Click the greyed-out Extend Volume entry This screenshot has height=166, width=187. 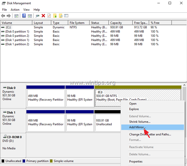(152, 116)
